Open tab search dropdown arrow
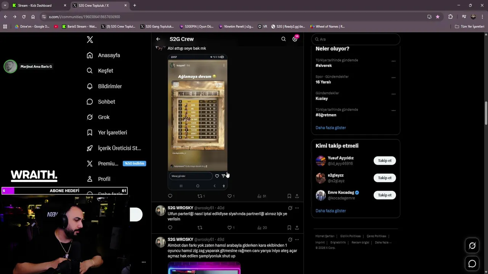Screen dimensions: 488x274 [5, 5]
